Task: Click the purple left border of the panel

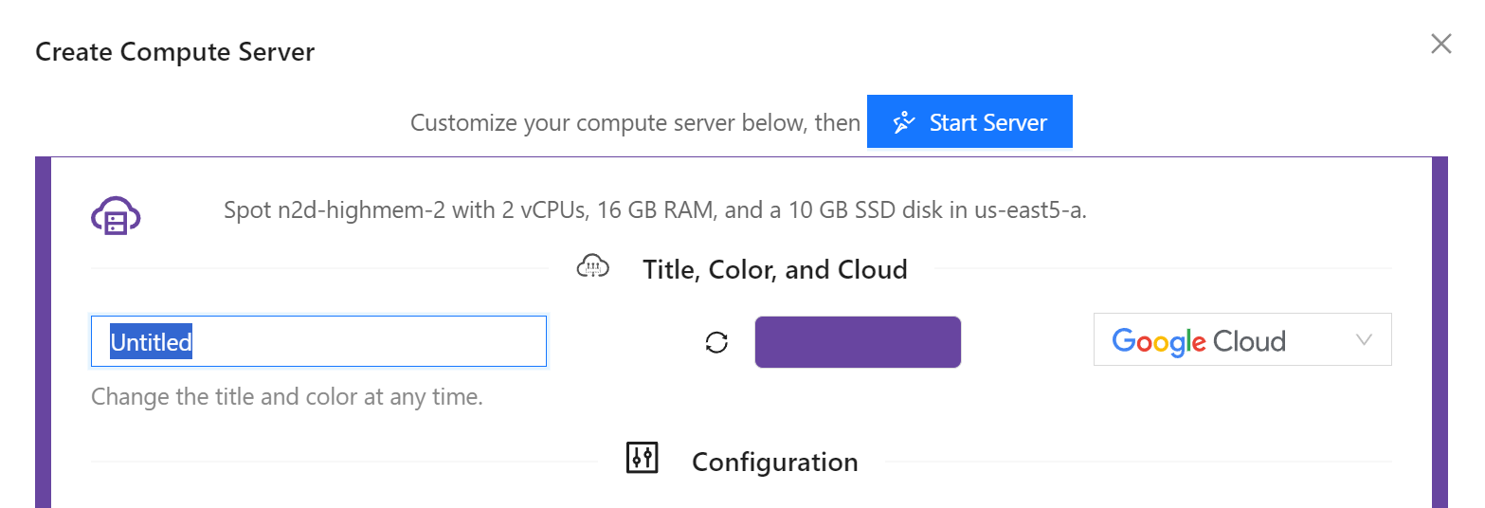Action: point(42,332)
